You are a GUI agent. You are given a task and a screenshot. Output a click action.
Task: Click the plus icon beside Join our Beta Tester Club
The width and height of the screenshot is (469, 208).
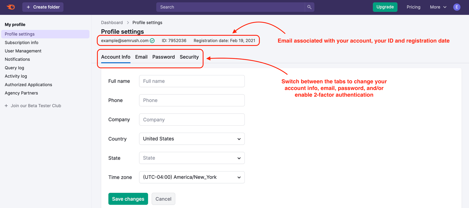[6, 105]
